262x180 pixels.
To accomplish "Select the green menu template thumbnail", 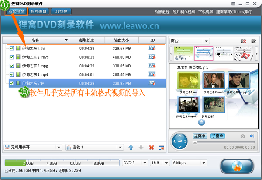I will pos(183,53).
